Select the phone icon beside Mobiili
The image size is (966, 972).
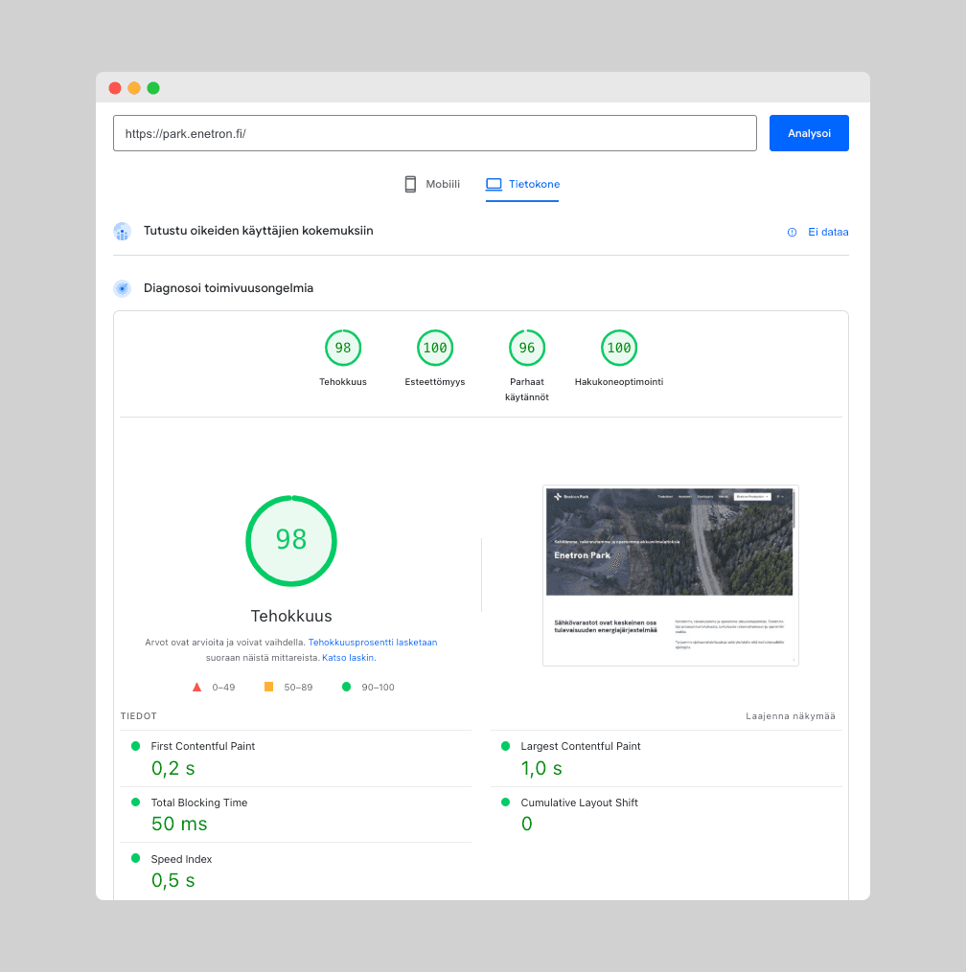409,184
